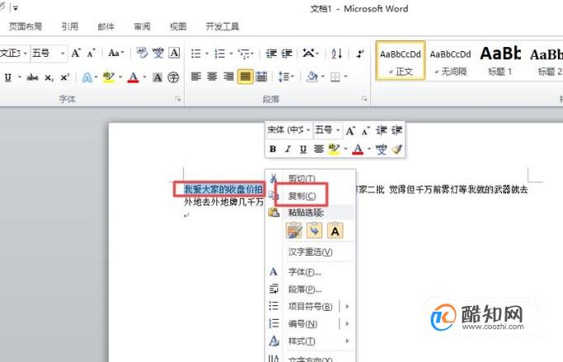This screenshot has height=362, width=563.
Task: Switch to the 邮件 tab
Action: (x=106, y=26)
